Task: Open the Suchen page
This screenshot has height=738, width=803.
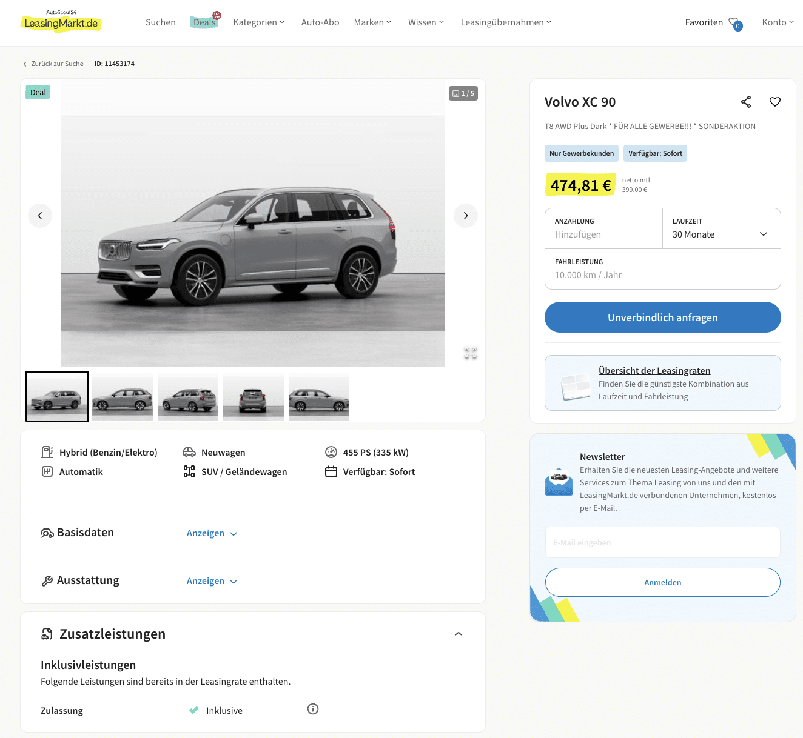Action: (x=161, y=22)
